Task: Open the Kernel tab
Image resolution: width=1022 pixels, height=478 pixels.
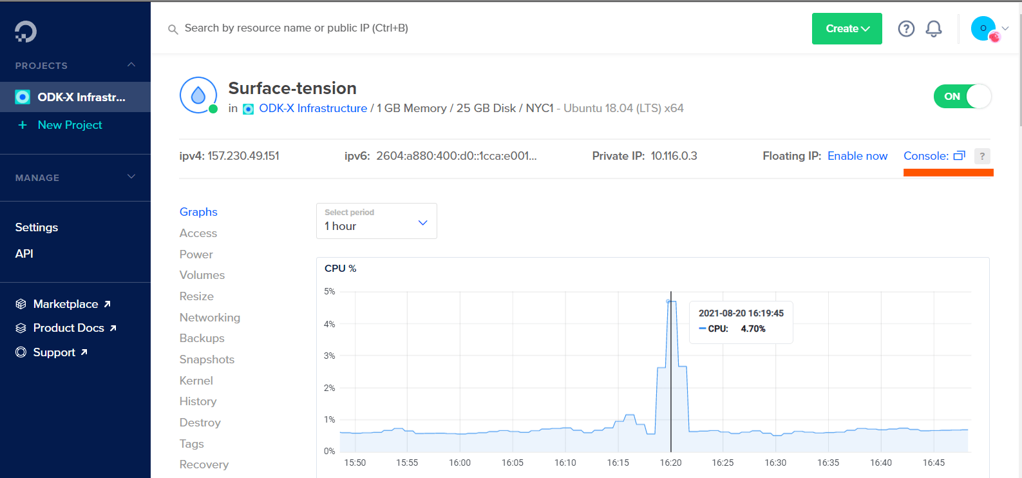Action: pos(196,381)
